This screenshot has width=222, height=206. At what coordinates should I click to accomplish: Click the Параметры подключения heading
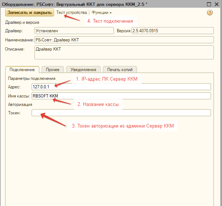point(32,78)
